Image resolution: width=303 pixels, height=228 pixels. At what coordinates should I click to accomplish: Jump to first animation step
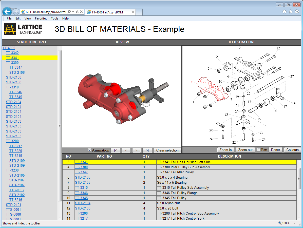(115, 150)
